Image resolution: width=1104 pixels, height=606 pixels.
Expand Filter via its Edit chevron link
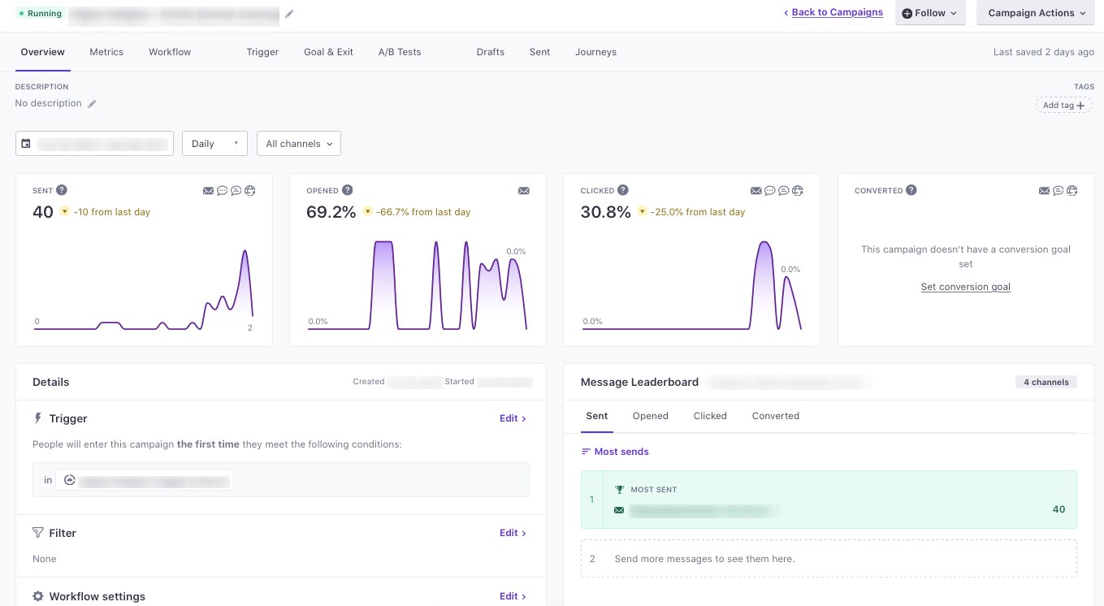point(513,533)
